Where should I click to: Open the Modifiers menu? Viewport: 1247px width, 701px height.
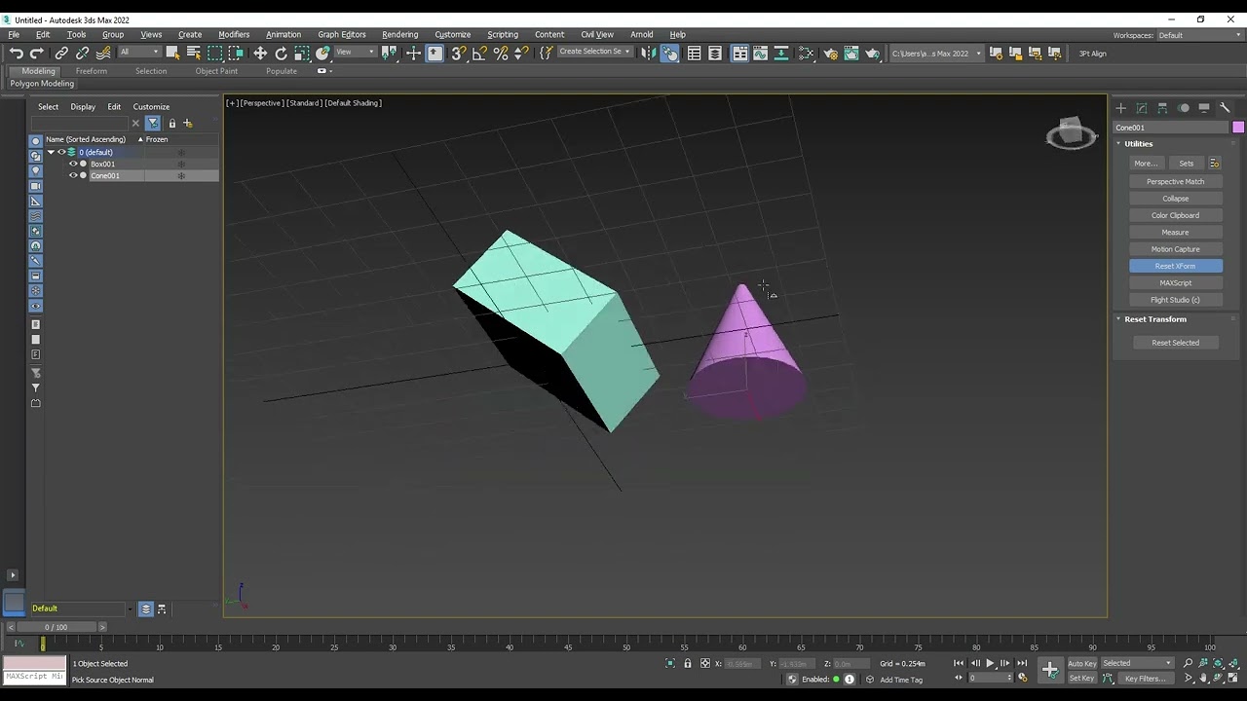click(234, 34)
